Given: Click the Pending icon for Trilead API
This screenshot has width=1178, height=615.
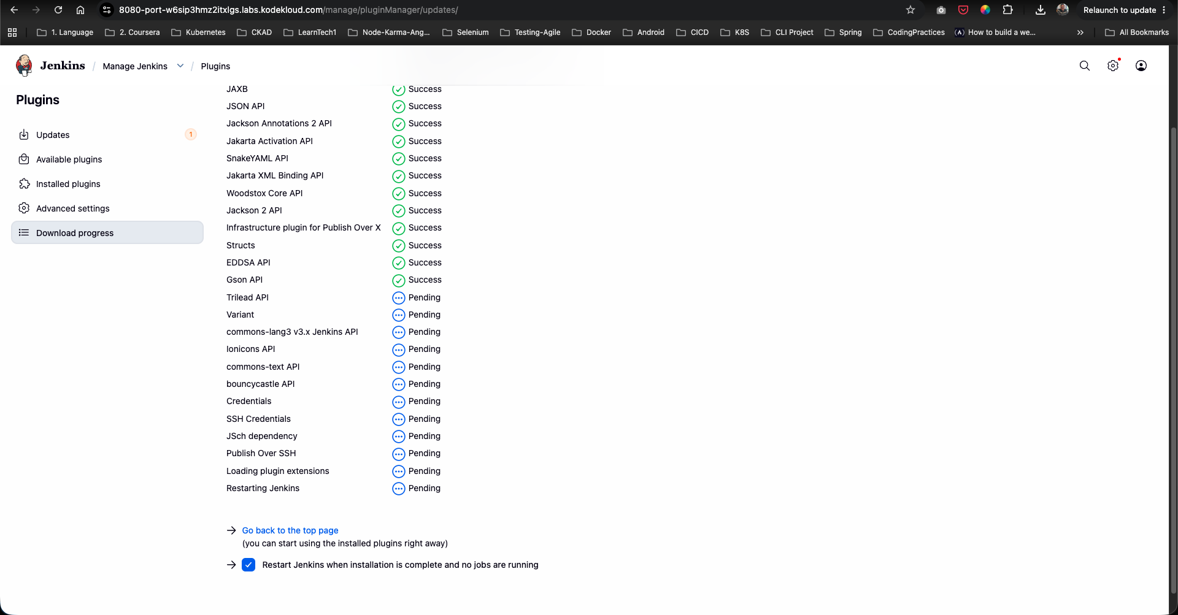Looking at the screenshot, I should click(x=399, y=298).
